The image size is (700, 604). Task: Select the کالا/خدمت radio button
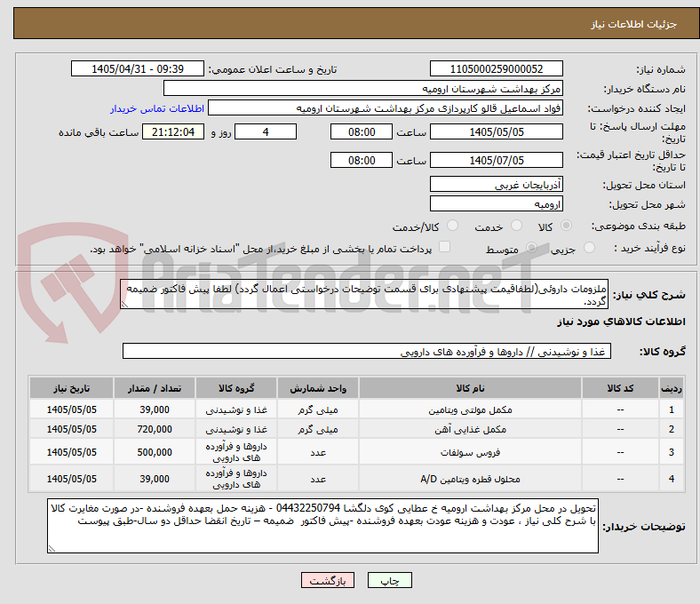452,226
